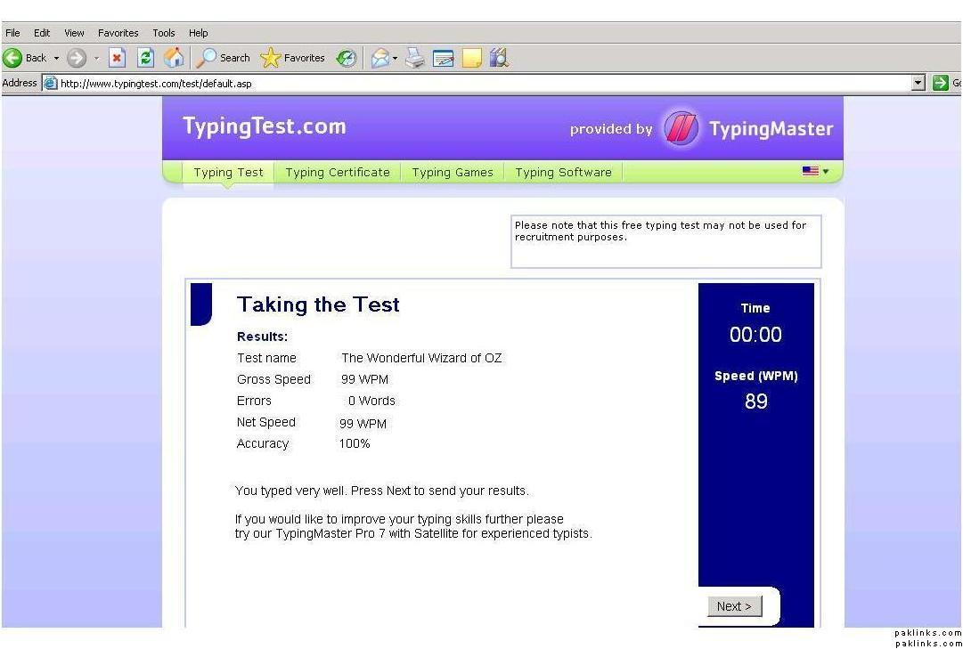Screen dimensions: 963x649
Task: Click the Print icon
Action: coord(415,58)
